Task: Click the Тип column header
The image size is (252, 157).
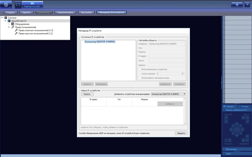Action: [119, 99]
